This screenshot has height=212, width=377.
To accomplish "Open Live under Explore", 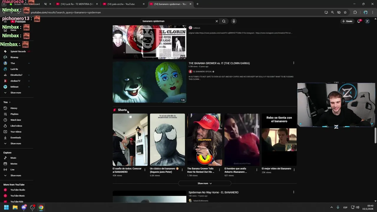I will [x=12, y=170].
